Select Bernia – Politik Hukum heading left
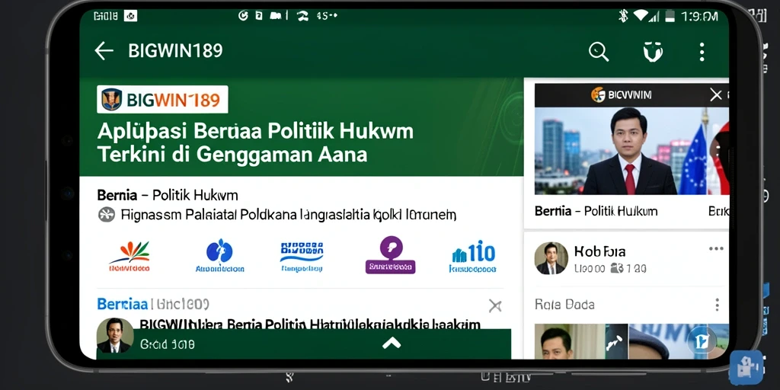This screenshot has height=390, width=780. [x=168, y=194]
